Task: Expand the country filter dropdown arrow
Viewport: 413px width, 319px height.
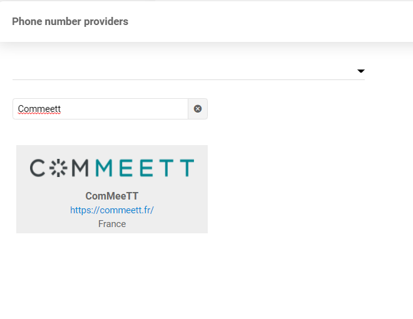Action: [360, 71]
